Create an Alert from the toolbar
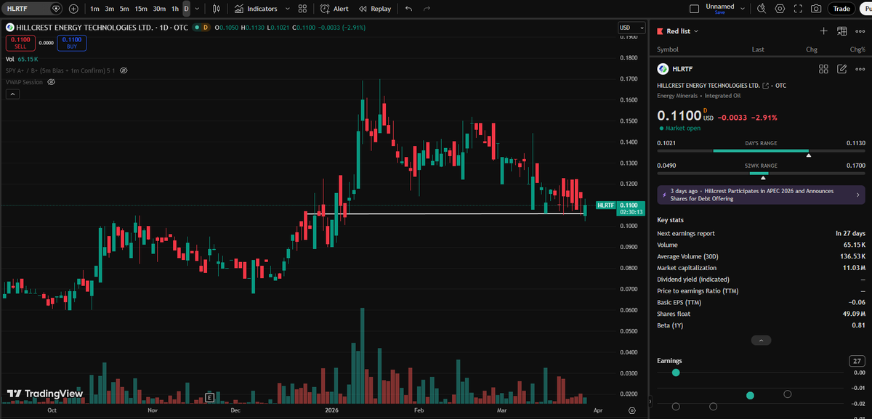This screenshot has width=872, height=419. [334, 9]
